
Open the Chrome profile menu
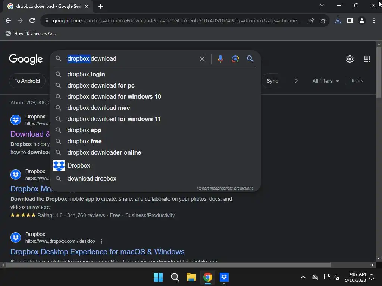362,21
